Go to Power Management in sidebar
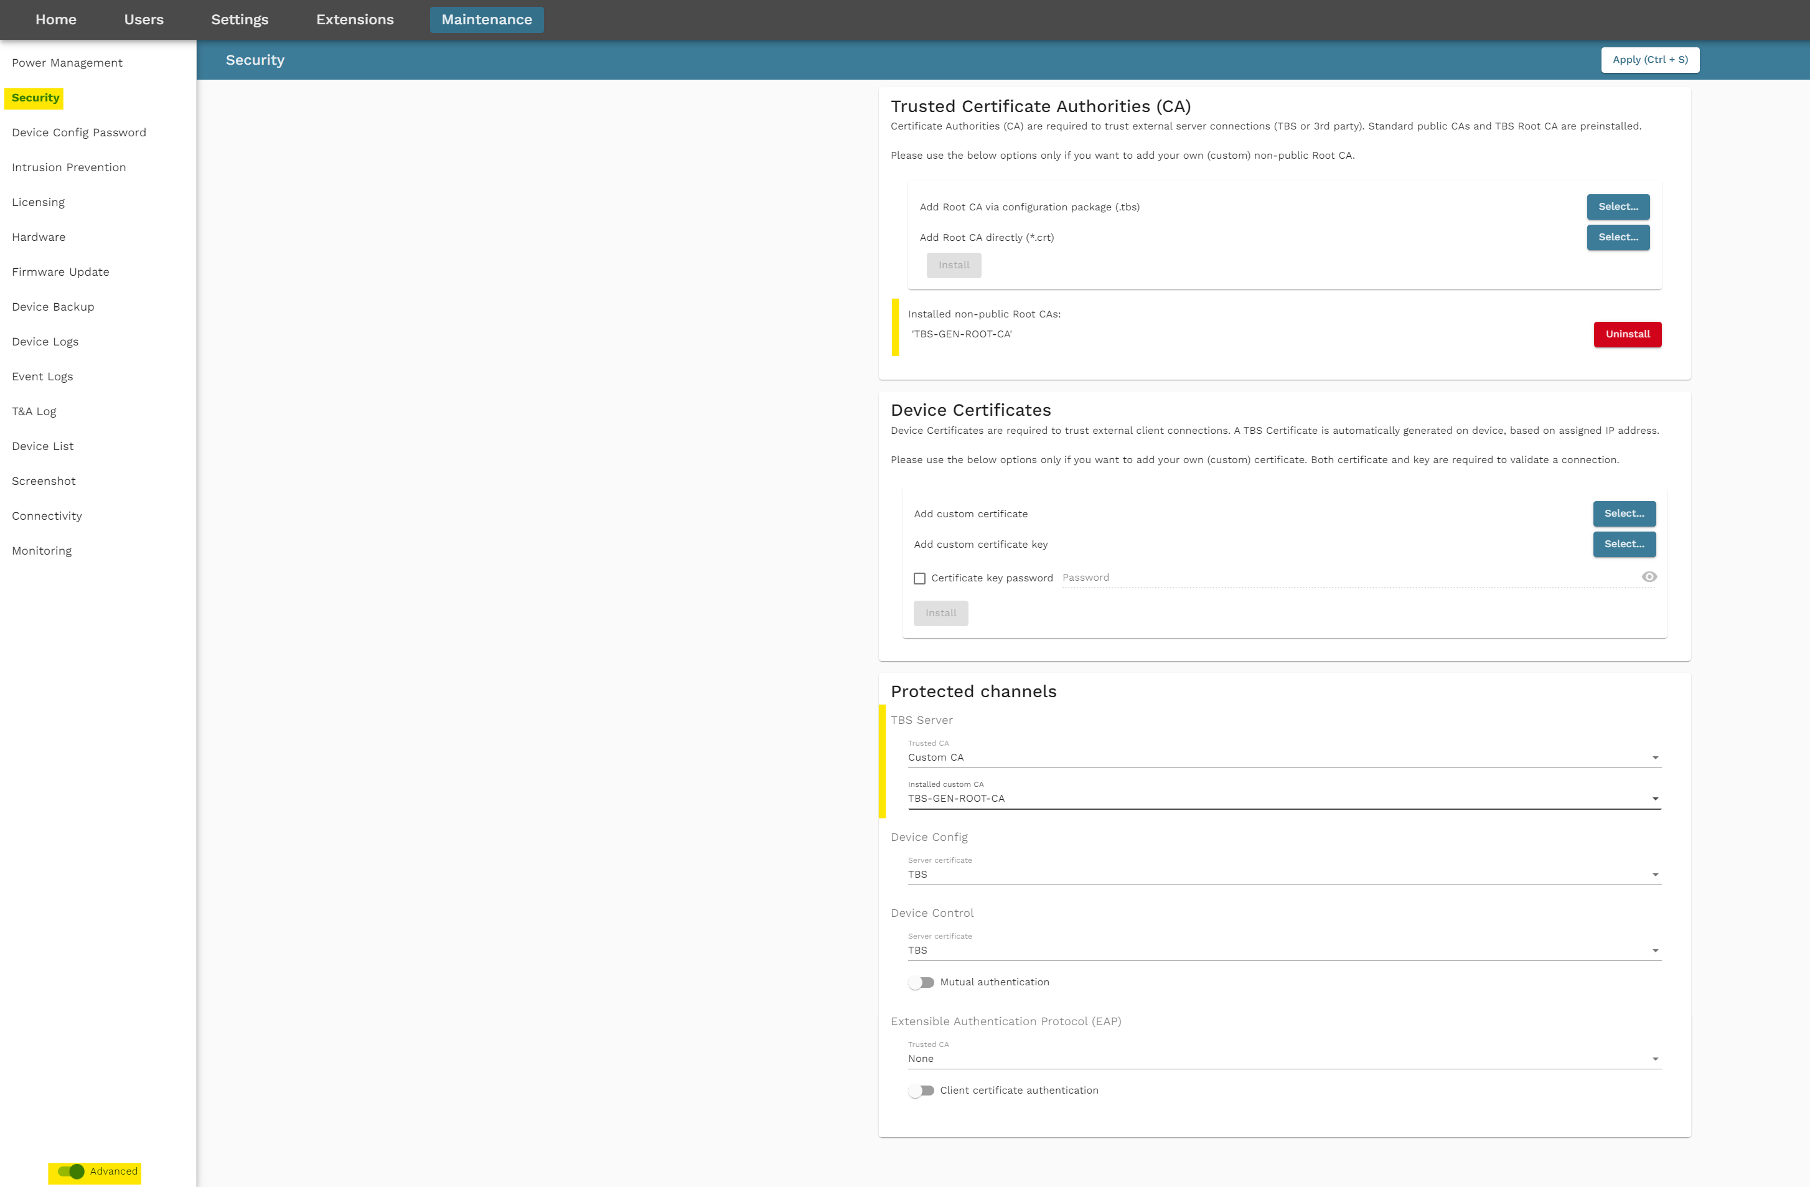The image size is (1810, 1187). point(67,63)
